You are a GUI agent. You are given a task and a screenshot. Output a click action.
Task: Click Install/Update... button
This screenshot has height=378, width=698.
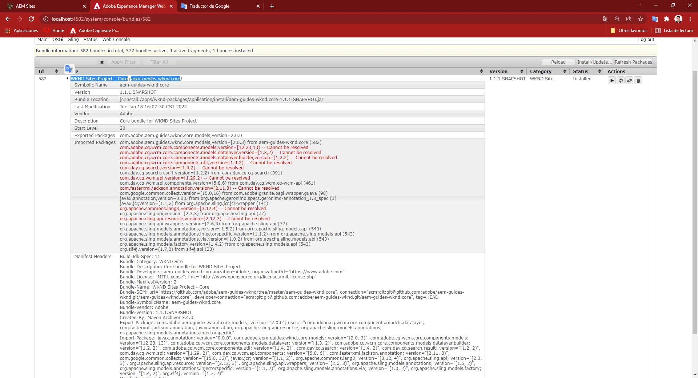(595, 62)
